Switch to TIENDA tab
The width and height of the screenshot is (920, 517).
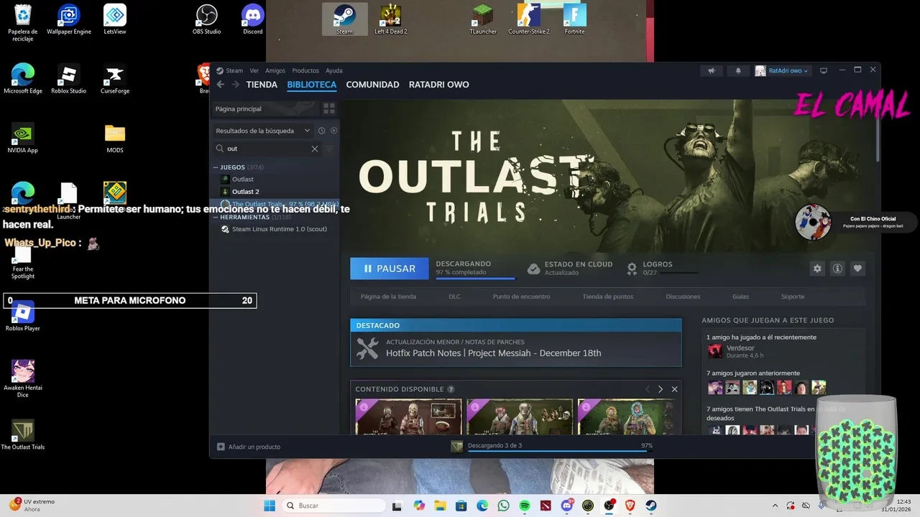click(x=262, y=85)
